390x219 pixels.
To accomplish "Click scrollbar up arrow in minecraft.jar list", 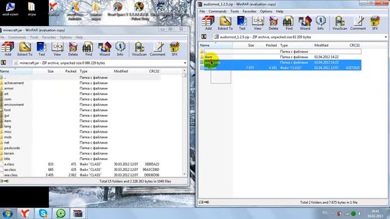I will pyautogui.click(x=184, y=71).
